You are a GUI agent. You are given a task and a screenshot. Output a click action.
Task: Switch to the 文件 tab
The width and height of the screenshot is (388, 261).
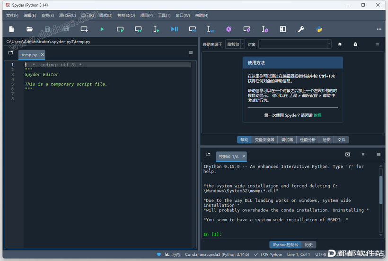[341, 140]
